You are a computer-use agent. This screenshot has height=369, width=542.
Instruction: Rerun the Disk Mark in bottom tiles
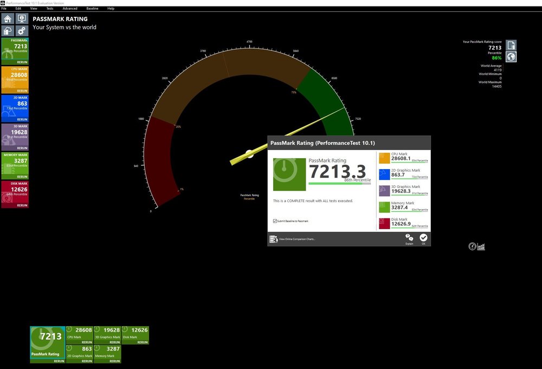(x=142, y=342)
